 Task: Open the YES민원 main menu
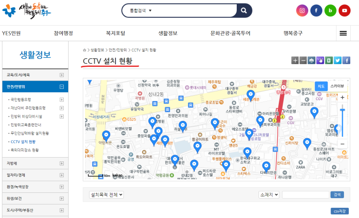[11, 33]
